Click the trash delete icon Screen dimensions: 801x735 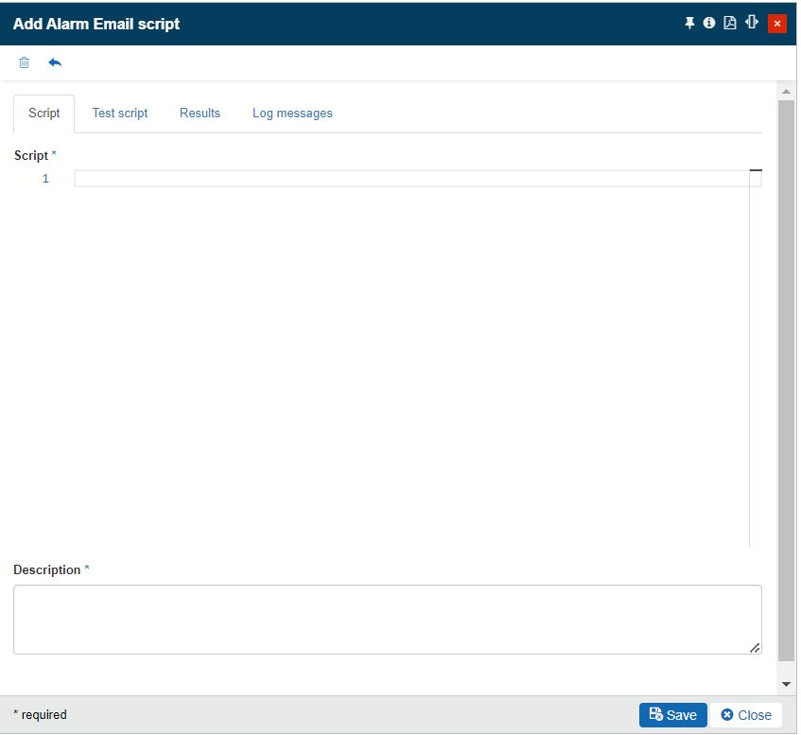coord(25,62)
